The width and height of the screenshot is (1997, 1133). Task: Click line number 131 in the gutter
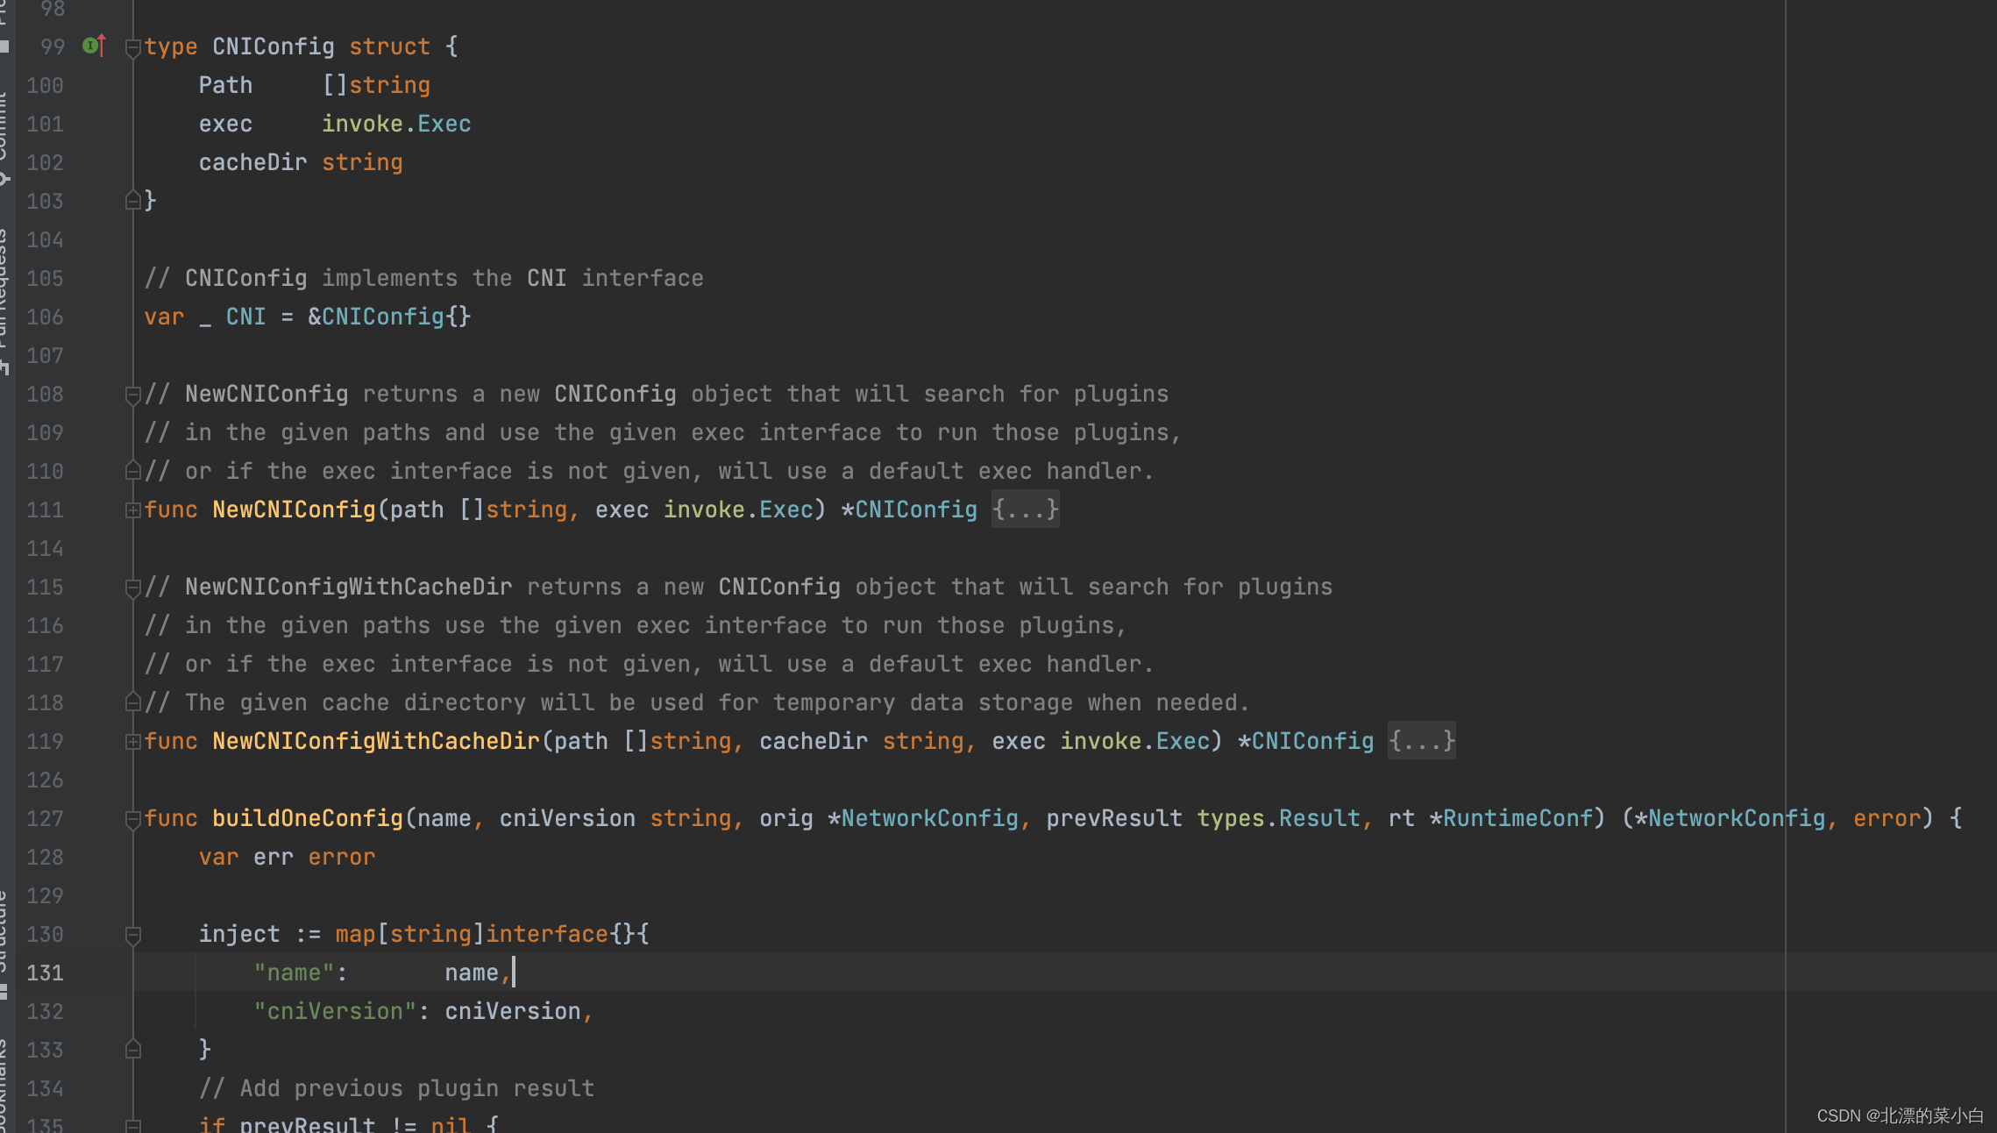[45, 973]
